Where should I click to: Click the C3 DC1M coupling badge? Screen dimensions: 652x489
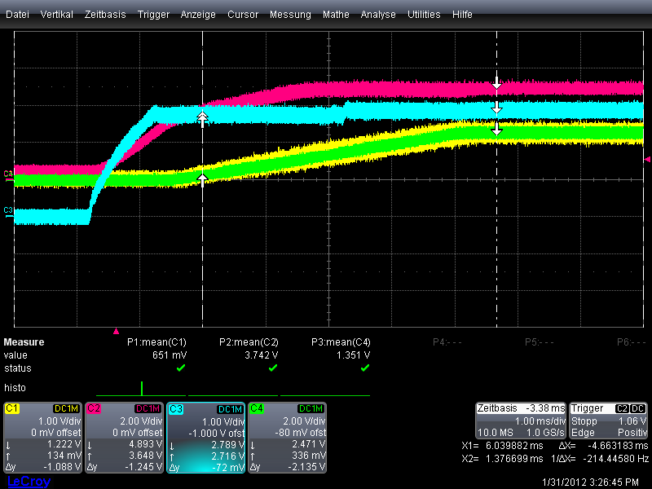coord(231,410)
